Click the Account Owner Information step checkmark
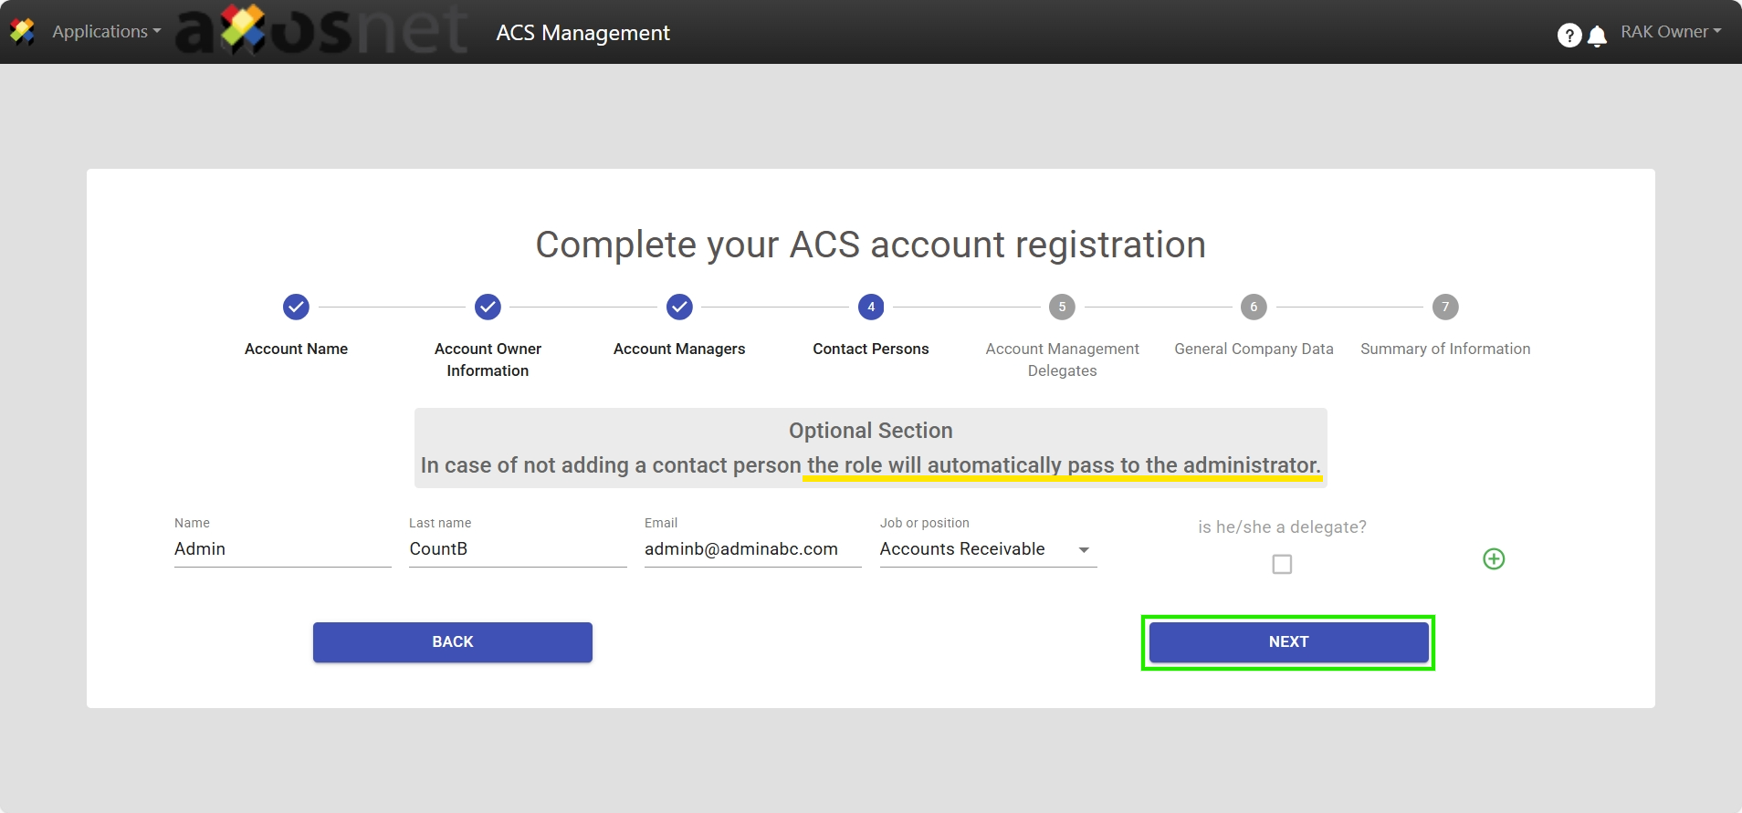 [x=488, y=307]
